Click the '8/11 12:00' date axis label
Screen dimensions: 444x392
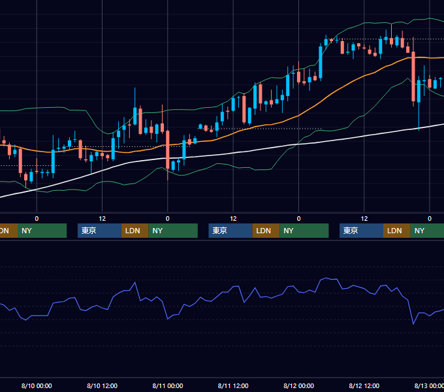pos(233,385)
